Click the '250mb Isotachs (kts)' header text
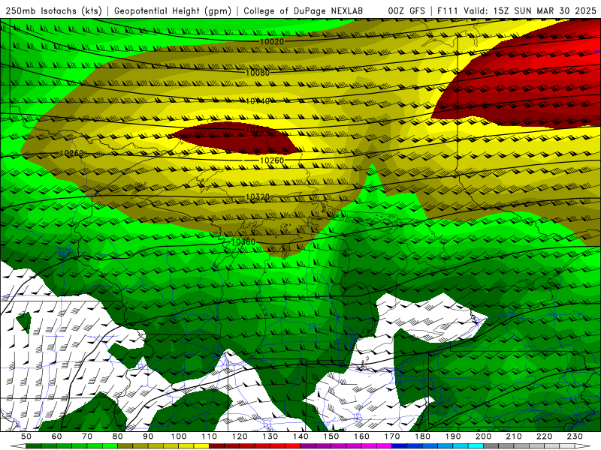Viewport: 601px width, 450px height. coord(53,11)
